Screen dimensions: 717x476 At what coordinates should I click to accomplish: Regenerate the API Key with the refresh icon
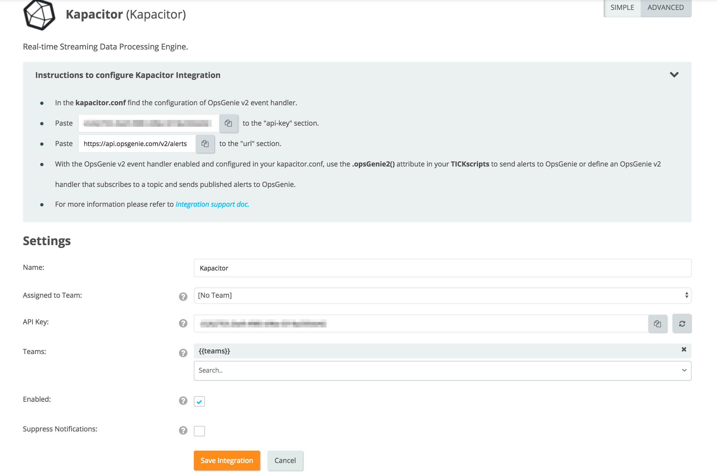point(682,323)
